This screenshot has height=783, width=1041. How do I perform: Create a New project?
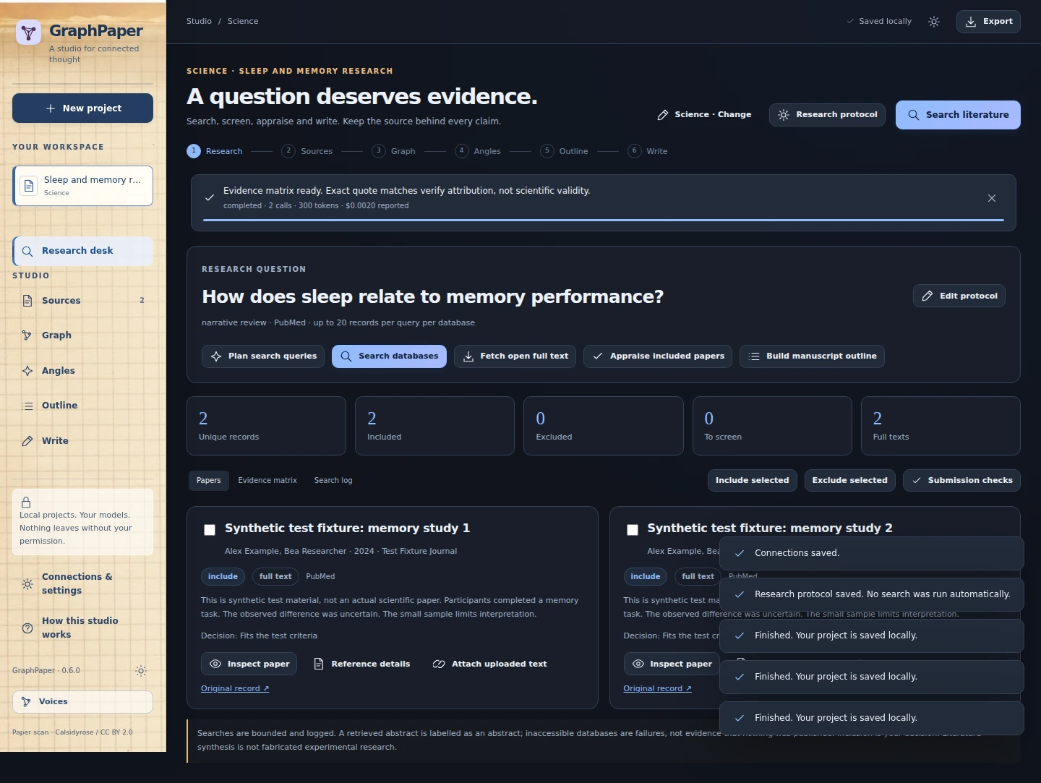[82, 108]
